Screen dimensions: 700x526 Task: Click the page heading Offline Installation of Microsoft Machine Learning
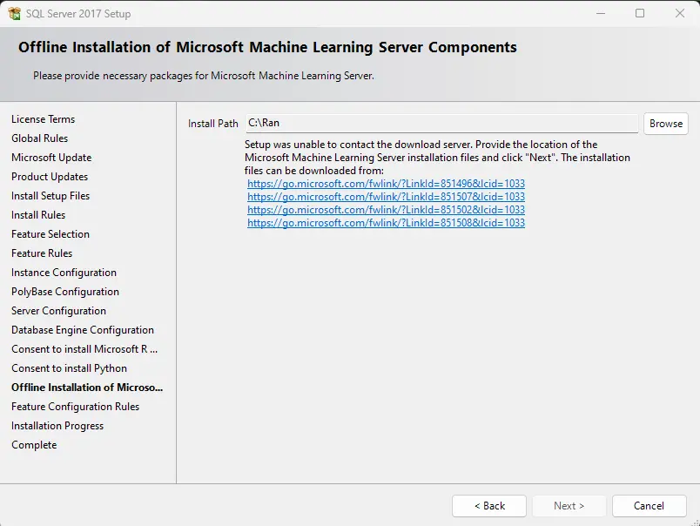pos(267,47)
